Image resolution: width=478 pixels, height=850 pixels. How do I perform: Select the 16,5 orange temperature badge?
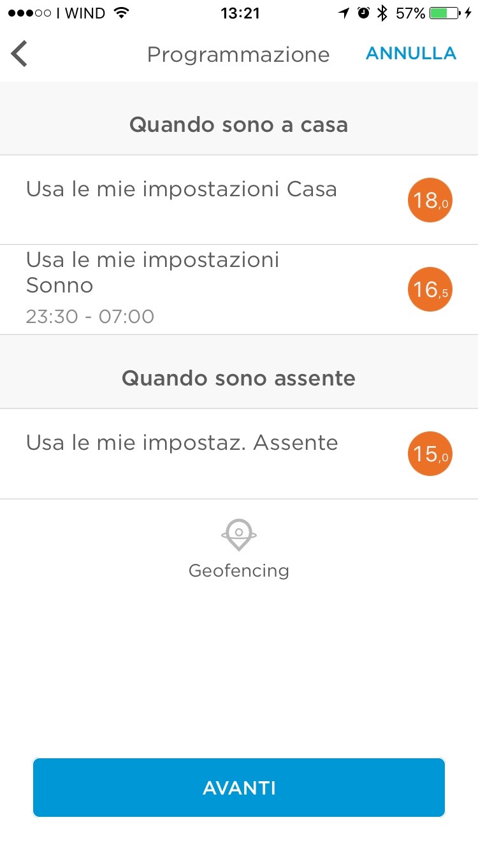pos(430,289)
